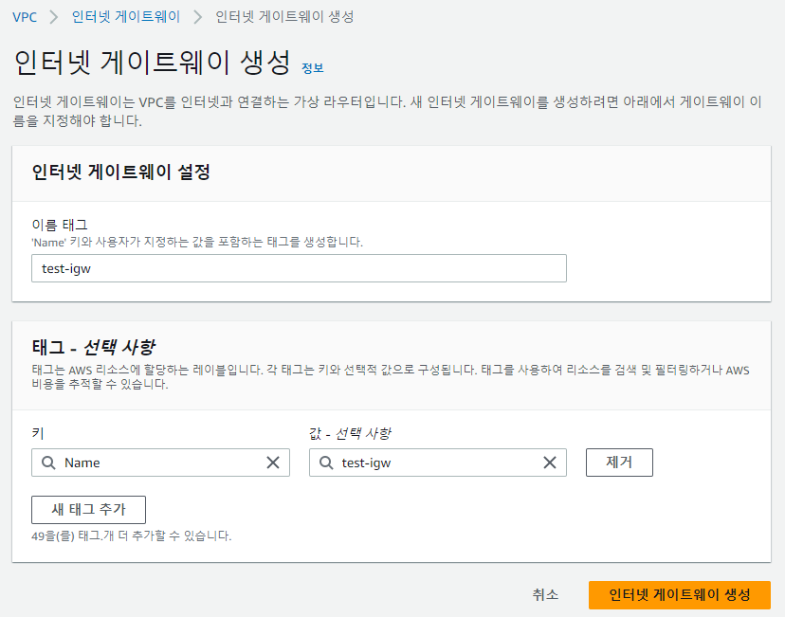Clear the Name key field with X
This screenshot has width=785, height=617.
273,463
